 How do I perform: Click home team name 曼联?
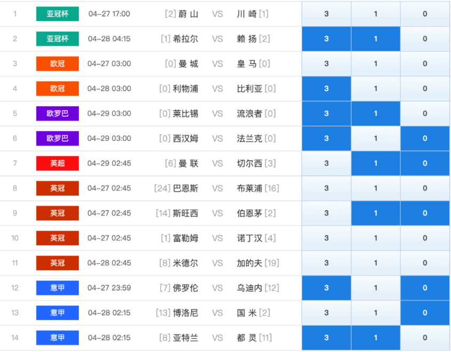tap(188, 163)
